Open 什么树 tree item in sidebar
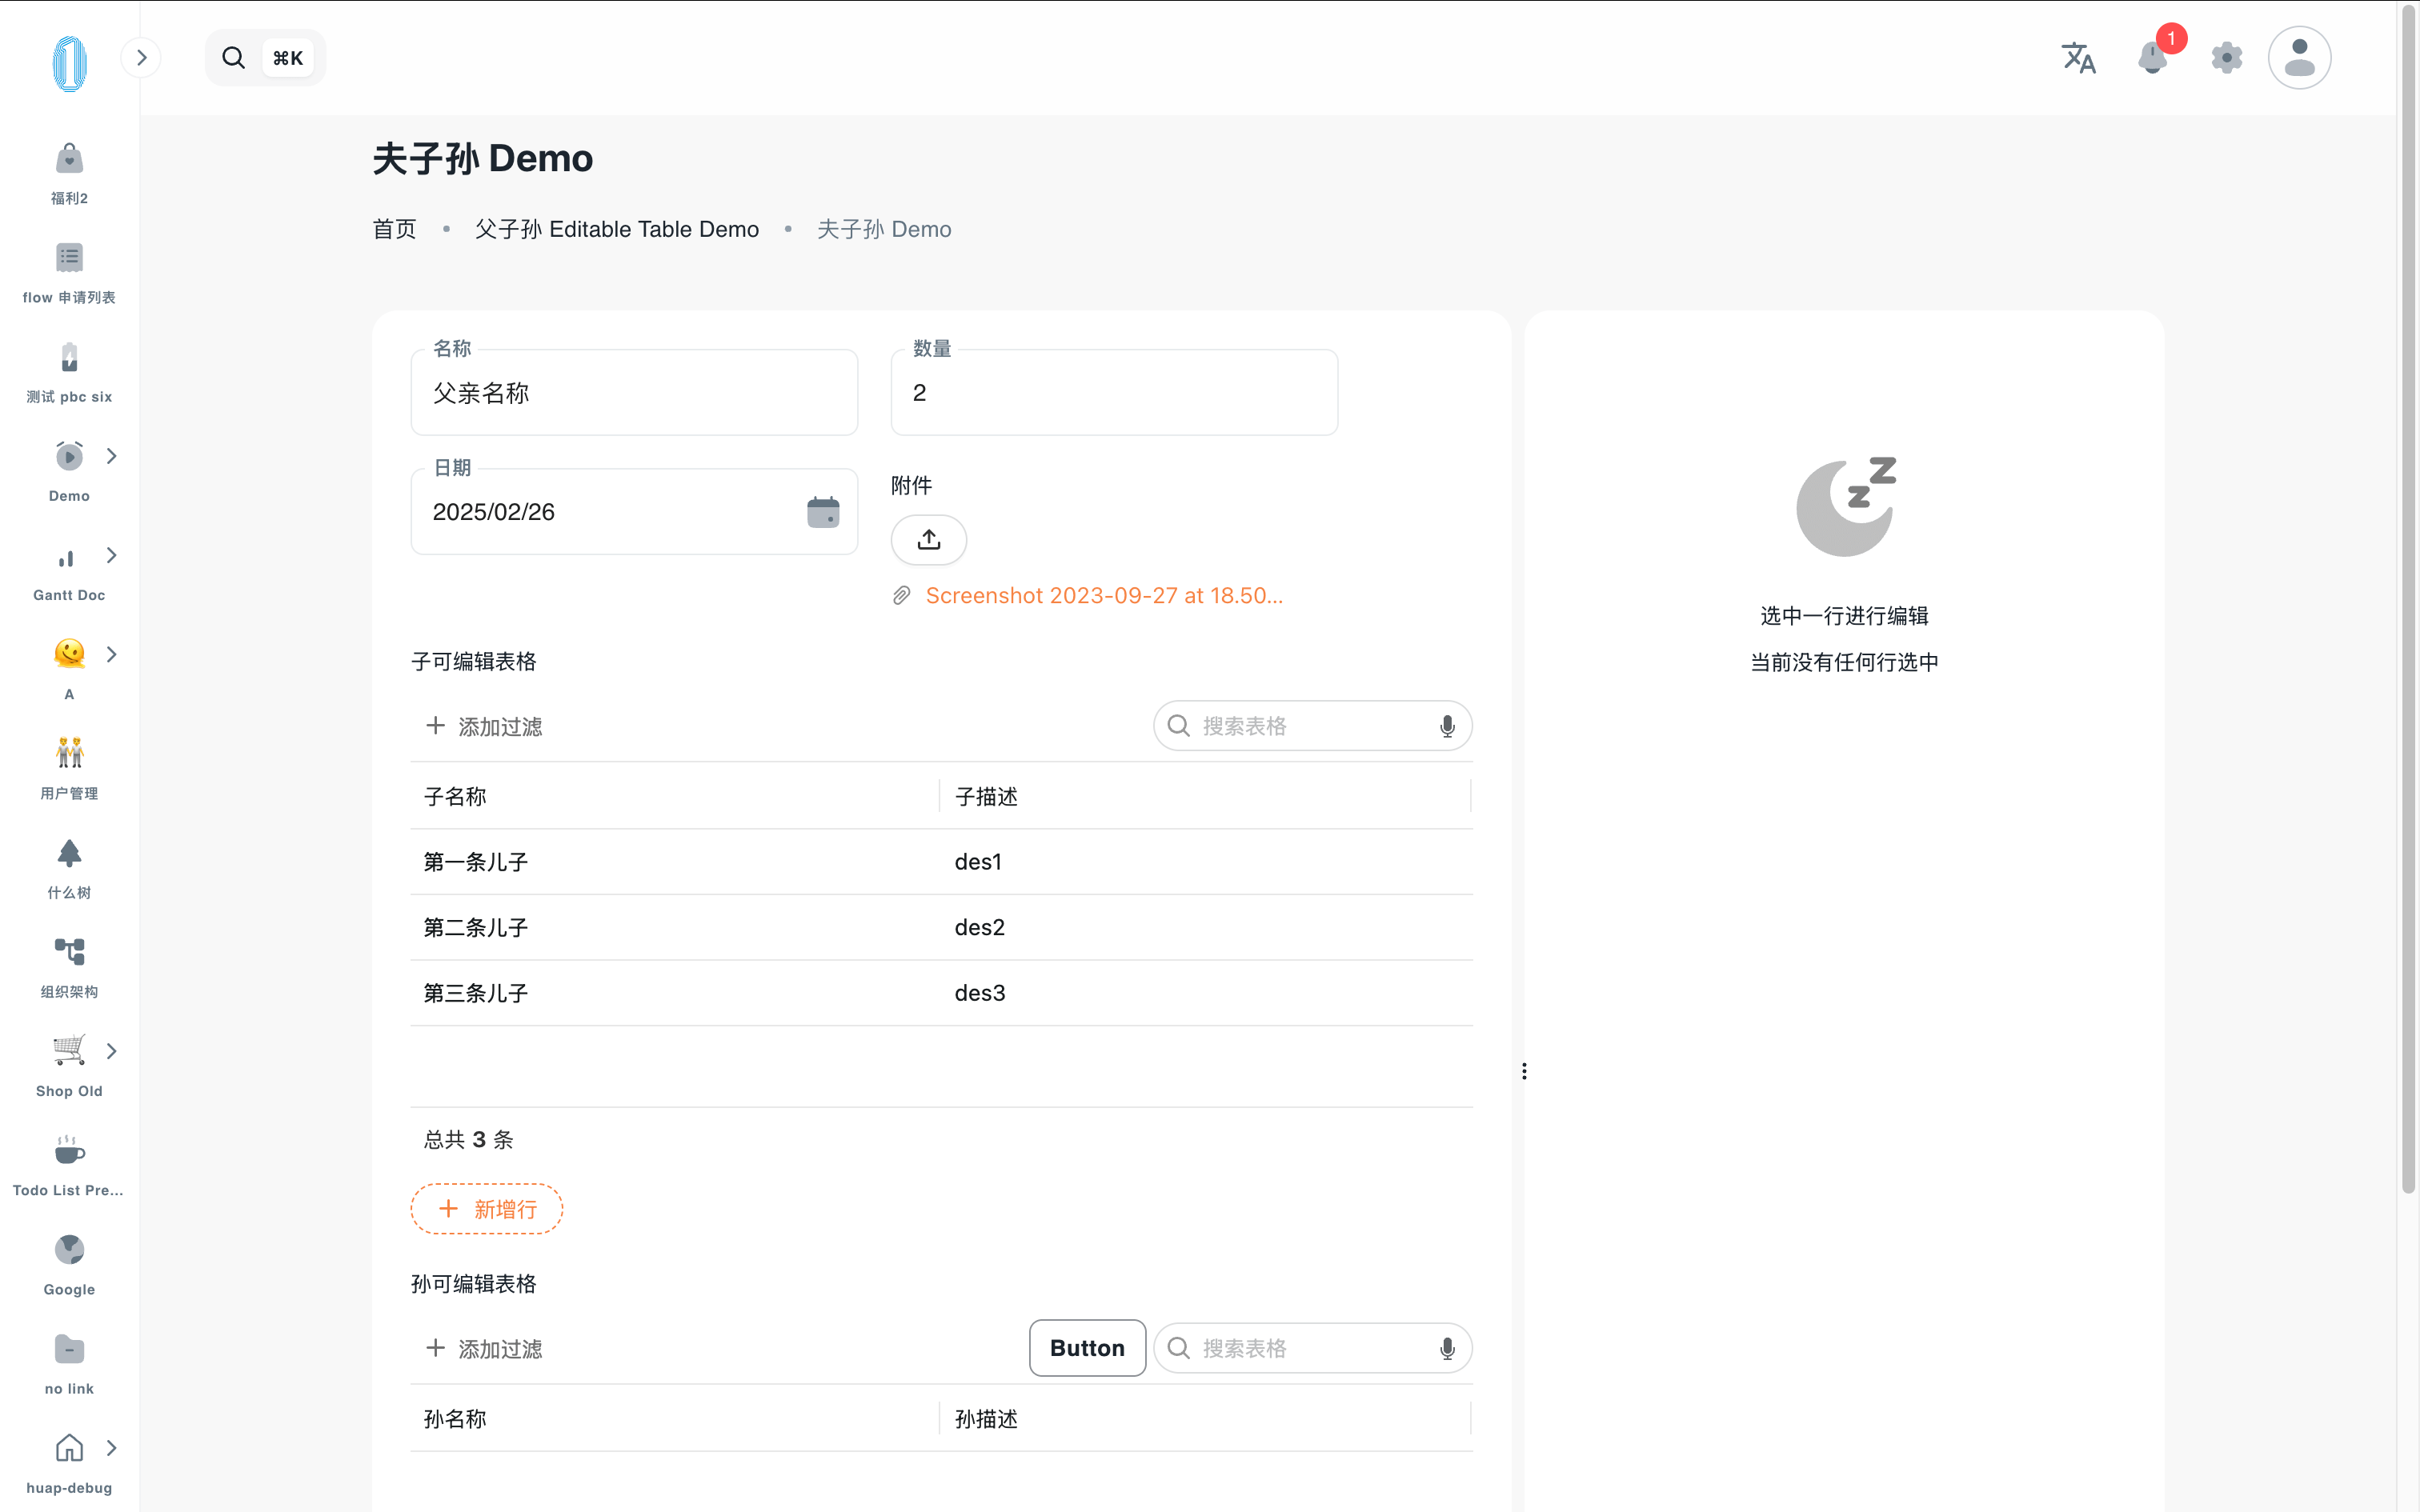This screenshot has width=2420, height=1512. click(x=69, y=868)
